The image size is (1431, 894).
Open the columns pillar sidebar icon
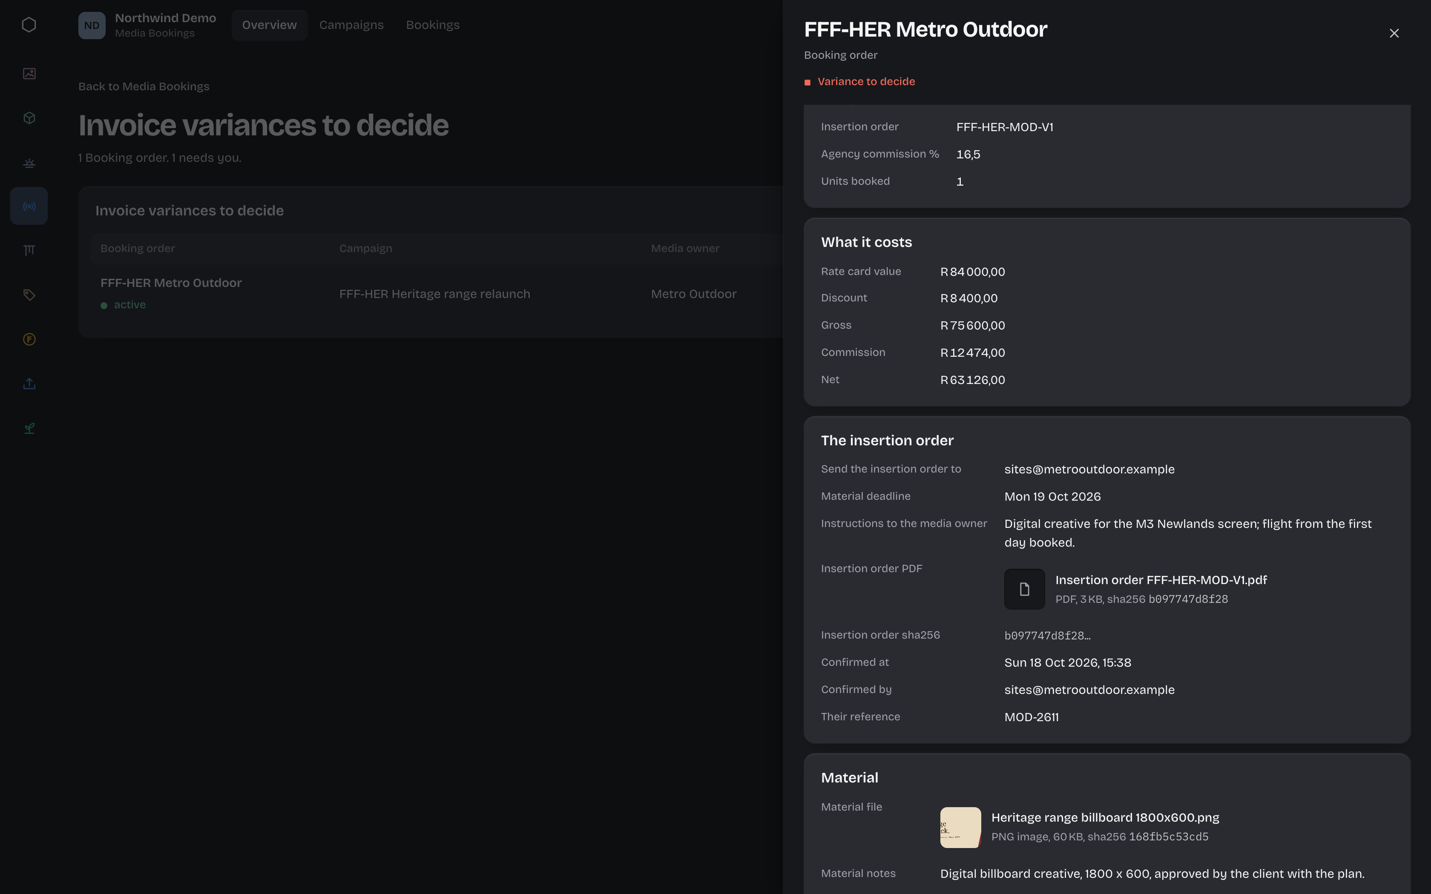click(29, 251)
